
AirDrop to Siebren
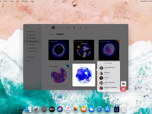(x=108, y=73)
